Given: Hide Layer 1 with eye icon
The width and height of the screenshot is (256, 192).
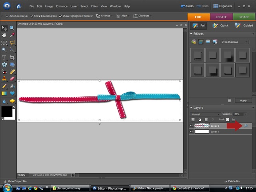Looking at the screenshot, I should [x=191, y=132].
